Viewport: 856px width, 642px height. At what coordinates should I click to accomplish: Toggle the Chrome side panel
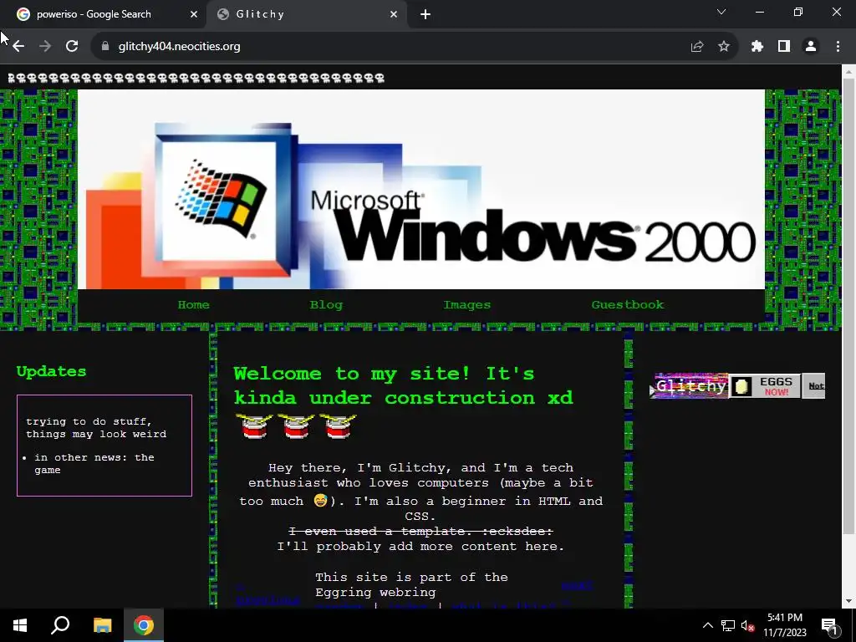[x=784, y=47]
